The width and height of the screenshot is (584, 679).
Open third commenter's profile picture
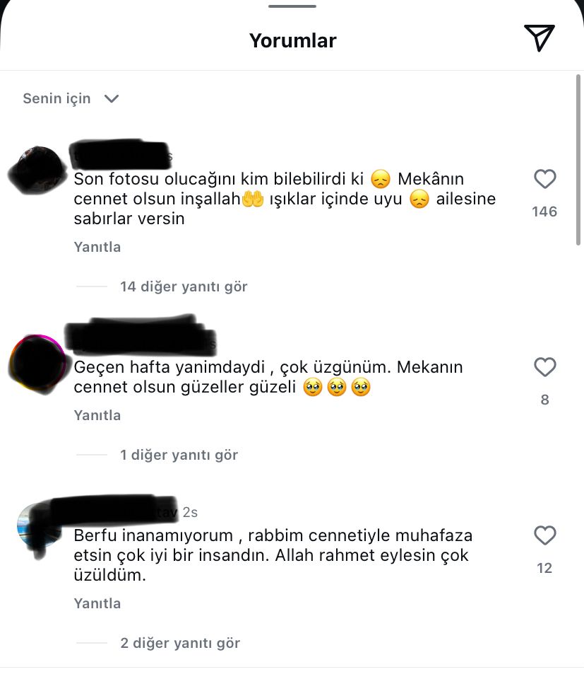click(39, 528)
